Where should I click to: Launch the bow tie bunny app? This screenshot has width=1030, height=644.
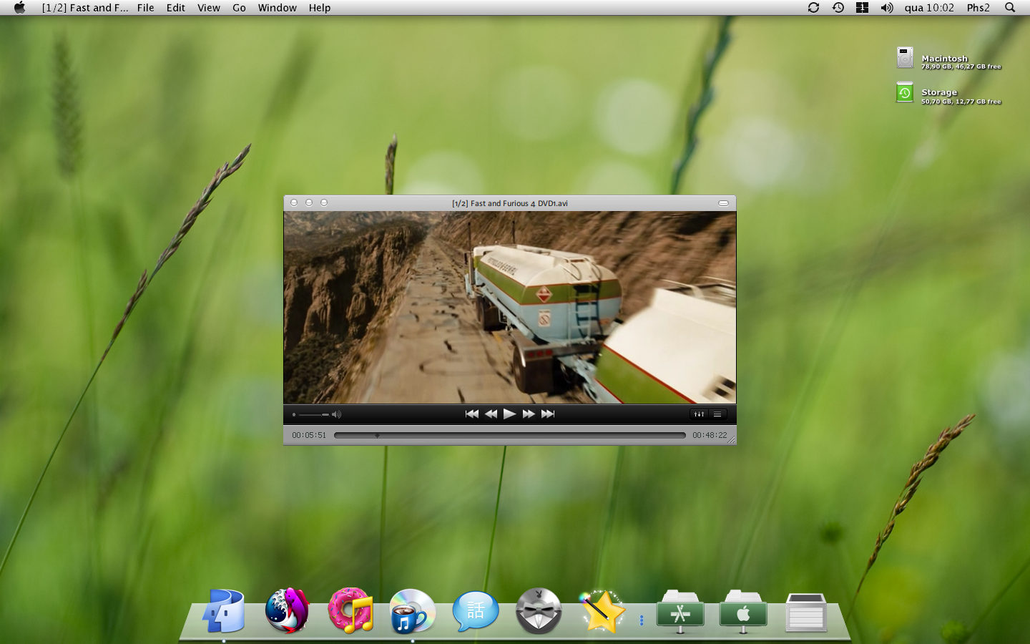coord(539,611)
